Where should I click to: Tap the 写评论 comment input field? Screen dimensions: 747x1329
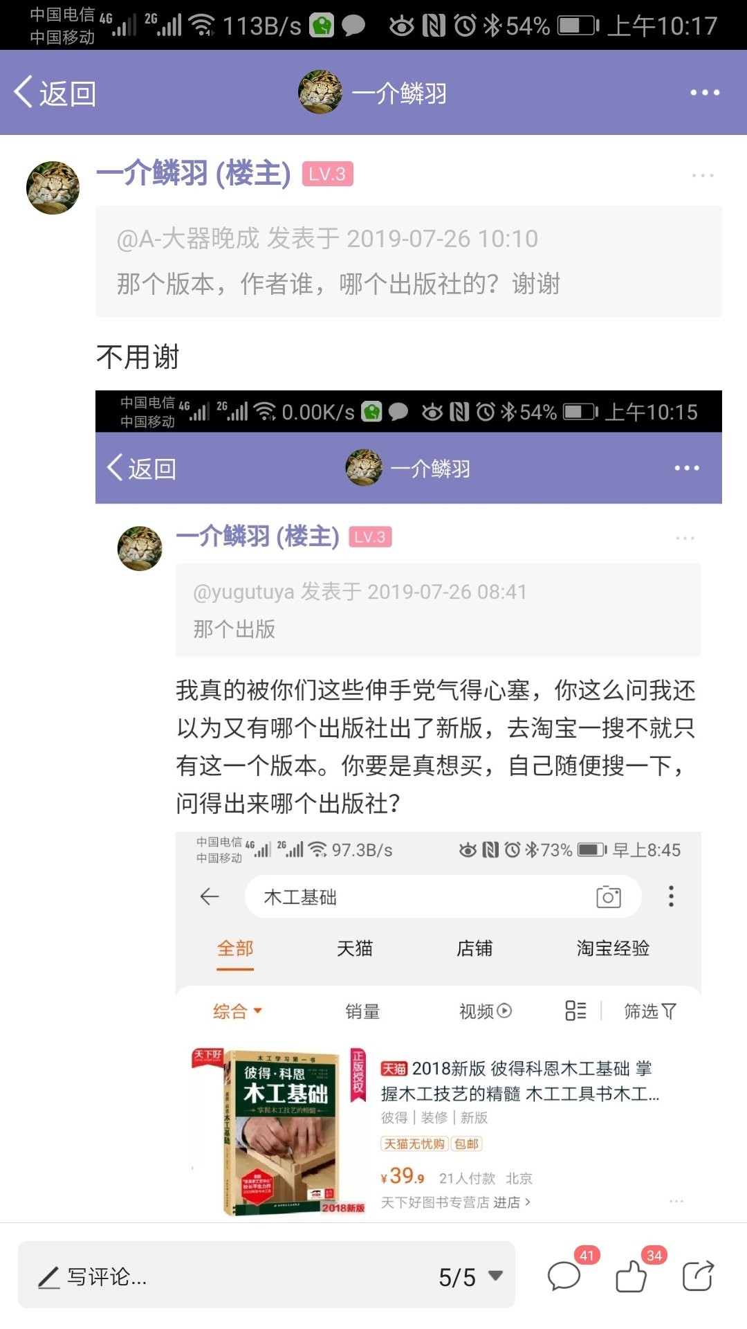point(266,1274)
